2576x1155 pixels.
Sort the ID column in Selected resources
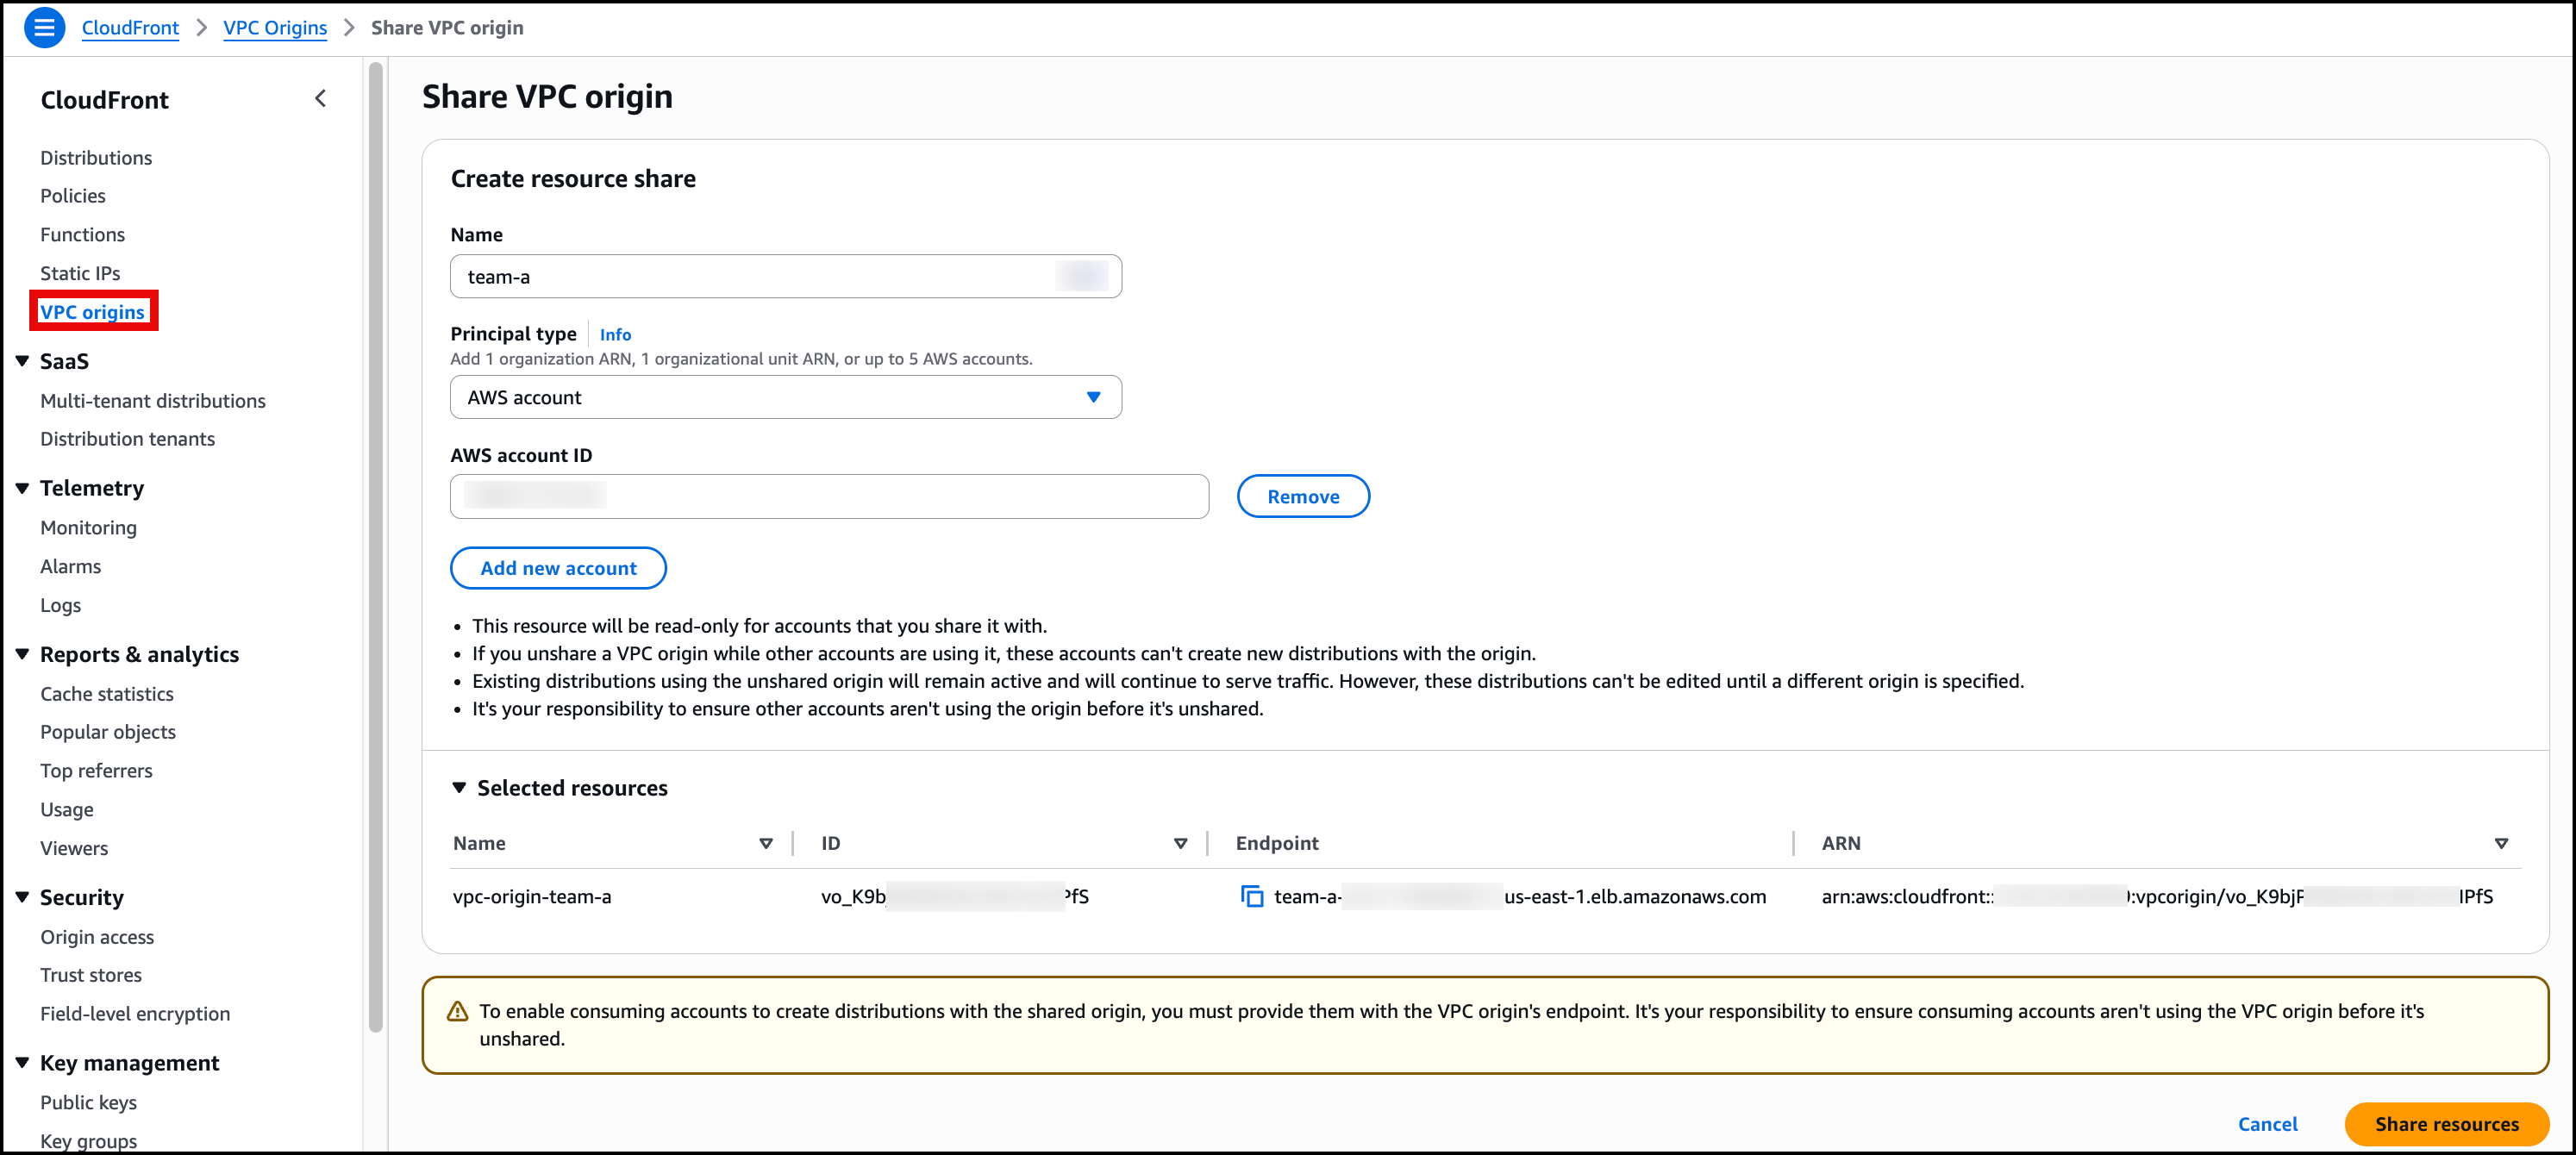pyautogui.click(x=1180, y=843)
